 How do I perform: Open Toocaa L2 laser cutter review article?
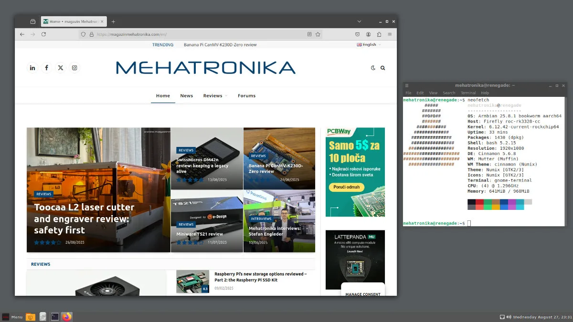pos(84,219)
